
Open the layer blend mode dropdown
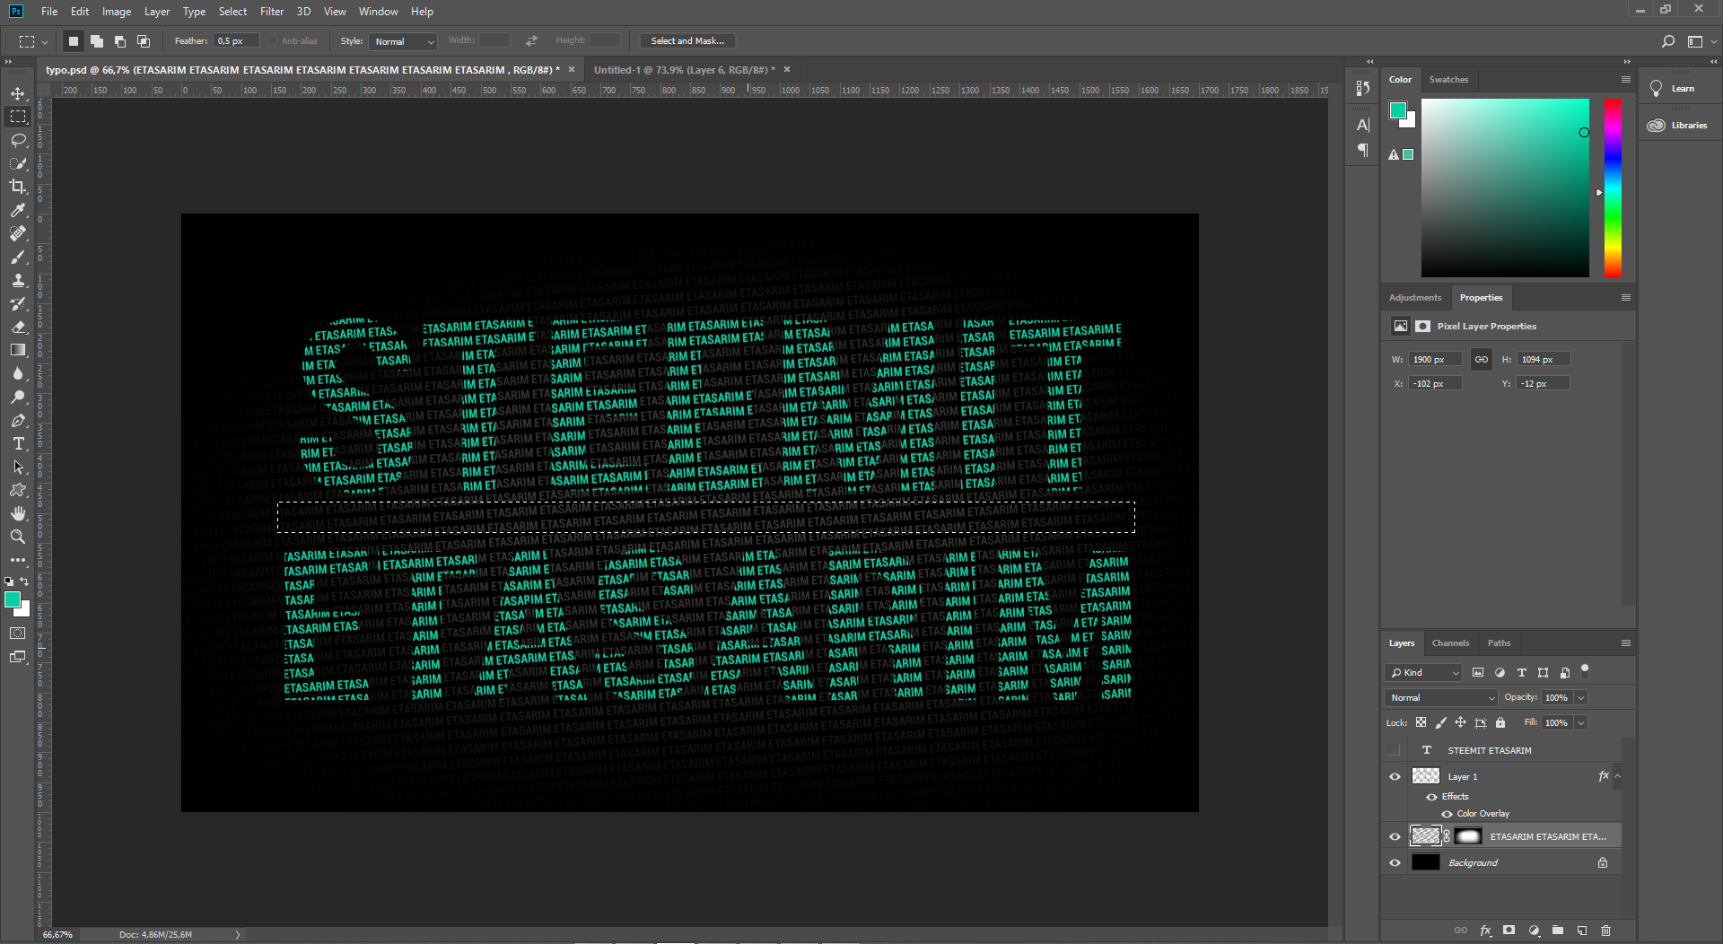1440,697
